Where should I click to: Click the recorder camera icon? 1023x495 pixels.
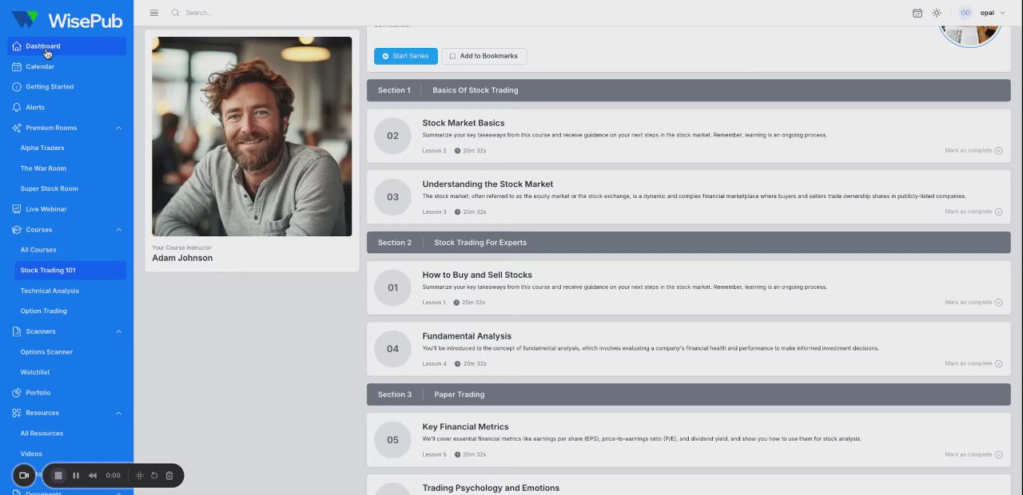24,476
